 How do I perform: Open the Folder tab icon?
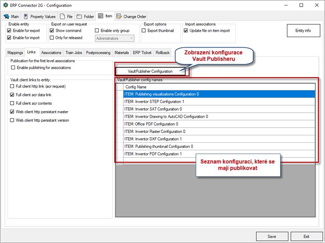(79, 17)
